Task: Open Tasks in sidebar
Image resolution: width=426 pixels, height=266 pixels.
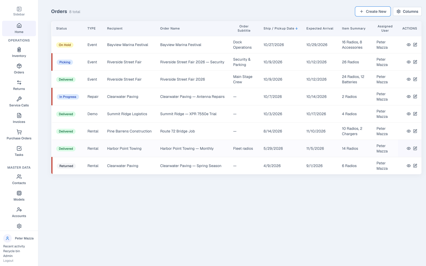Action: click(19, 151)
